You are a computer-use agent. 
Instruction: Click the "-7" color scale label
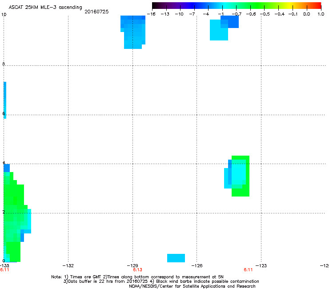point(192,14)
